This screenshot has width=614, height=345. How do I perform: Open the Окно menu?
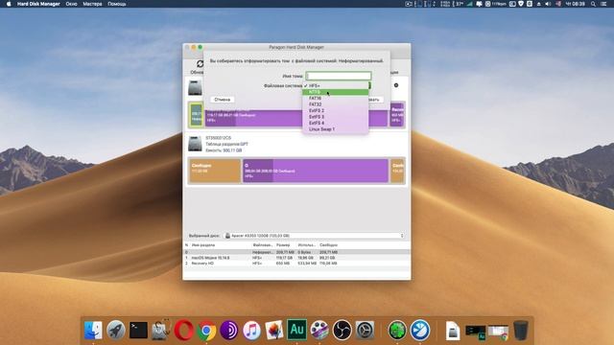tap(71, 4)
